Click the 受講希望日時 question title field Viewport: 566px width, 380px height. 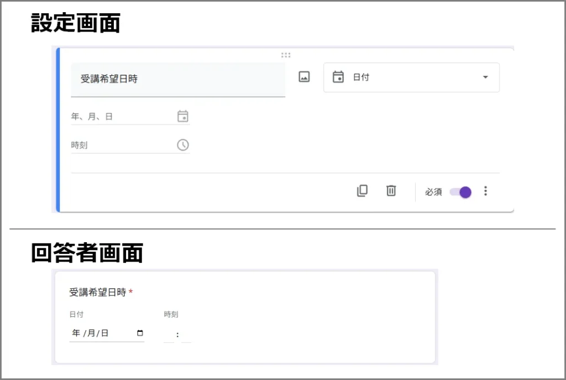(178, 79)
